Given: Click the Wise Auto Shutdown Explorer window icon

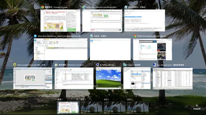Looking at the screenshot, I should click(x=35, y=36).
